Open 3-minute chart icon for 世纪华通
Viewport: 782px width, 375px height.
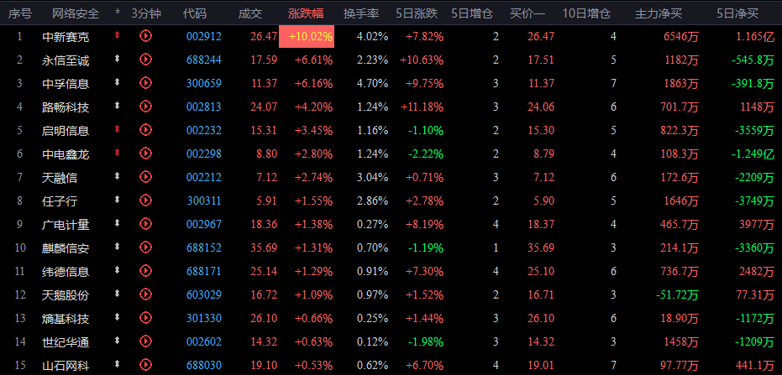(145, 341)
